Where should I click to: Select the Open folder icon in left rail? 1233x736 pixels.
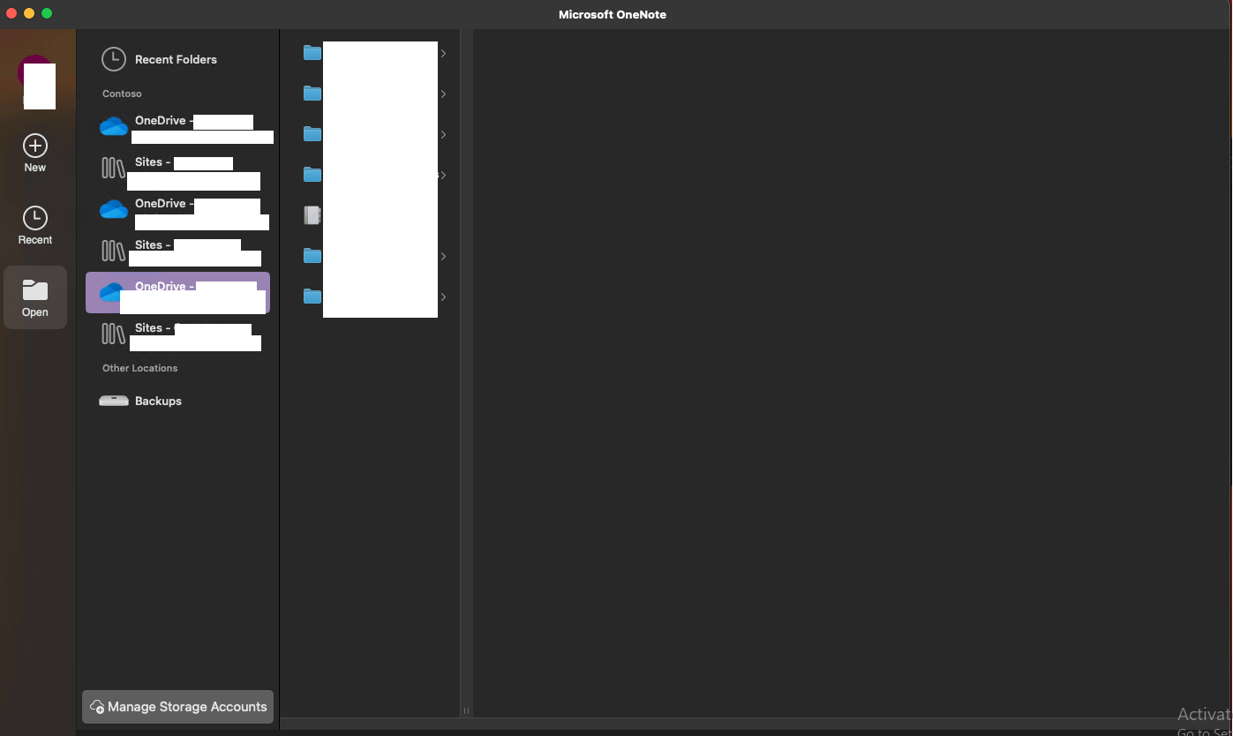[35, 290]
